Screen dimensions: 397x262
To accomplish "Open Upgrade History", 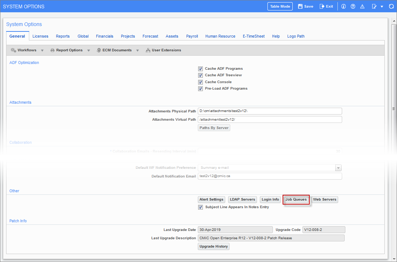I will click(214, 246).
